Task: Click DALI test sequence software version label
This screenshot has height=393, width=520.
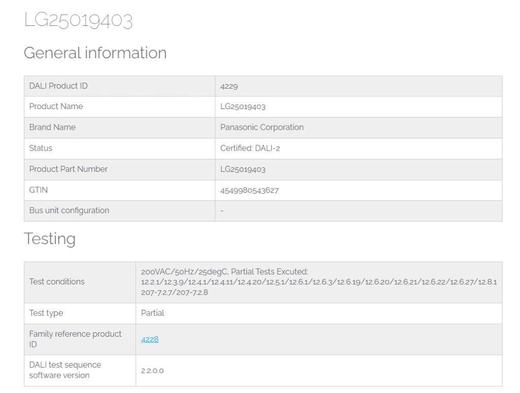Action: (x=65, y=370)
